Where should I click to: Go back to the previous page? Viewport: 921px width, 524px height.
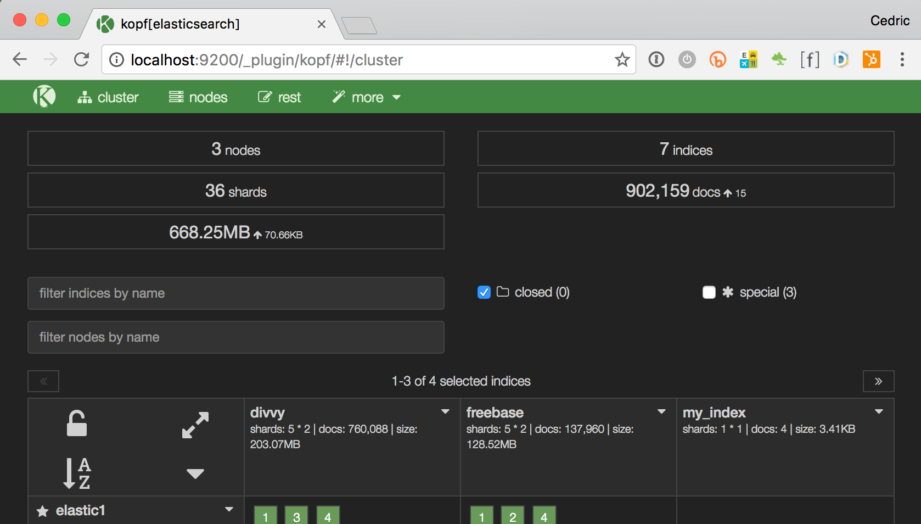pyautogui.click(x=20, y=59)
